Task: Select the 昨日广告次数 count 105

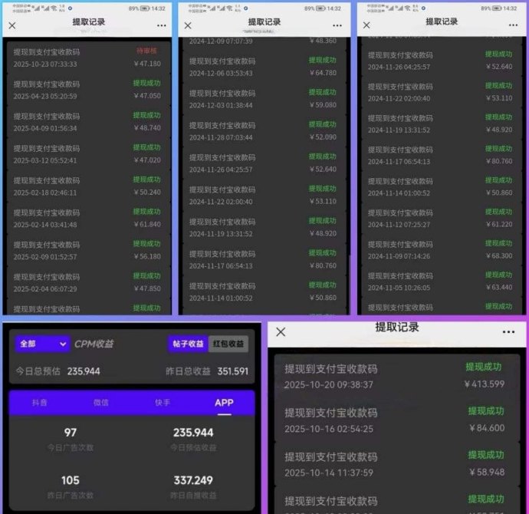Action: pos(71,480)
